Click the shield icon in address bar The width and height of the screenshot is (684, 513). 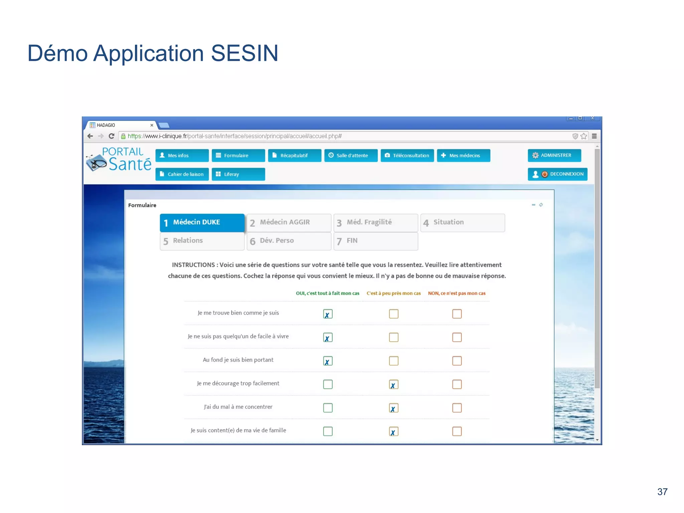575,136
